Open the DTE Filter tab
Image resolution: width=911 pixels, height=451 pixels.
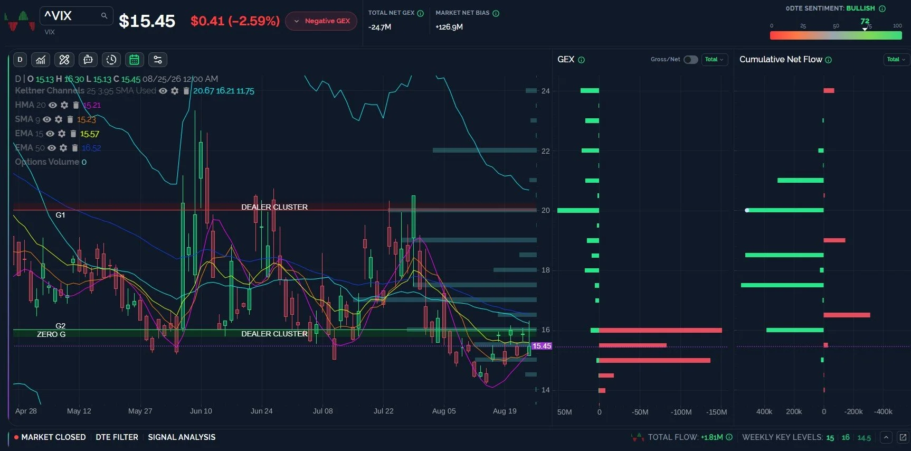click(x=117, y=437)
